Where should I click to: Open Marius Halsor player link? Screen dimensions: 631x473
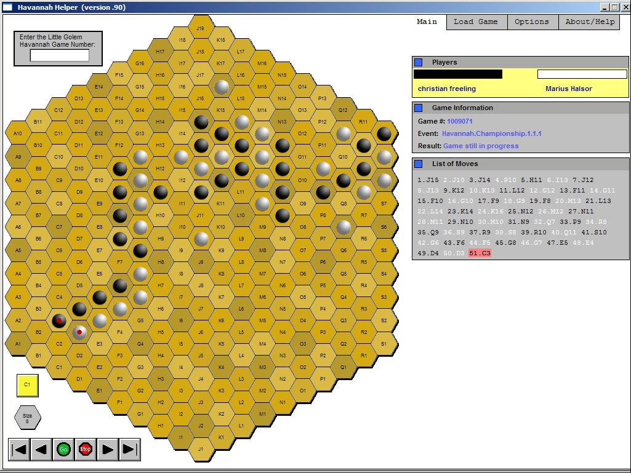(x=569, y=89)
